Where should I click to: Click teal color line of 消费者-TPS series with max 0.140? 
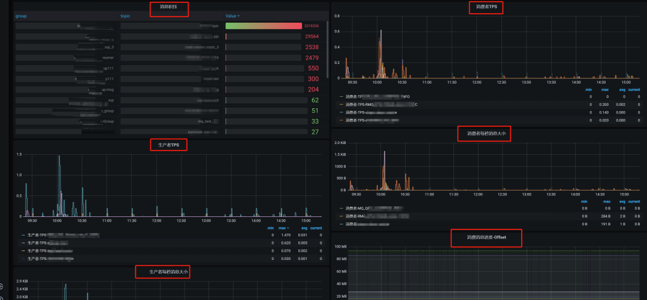tap(341, 112)
